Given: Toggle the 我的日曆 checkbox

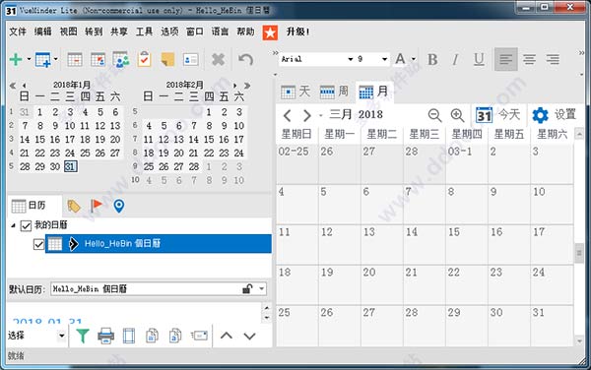Looking at the screenshot, I should coord(26,226).
